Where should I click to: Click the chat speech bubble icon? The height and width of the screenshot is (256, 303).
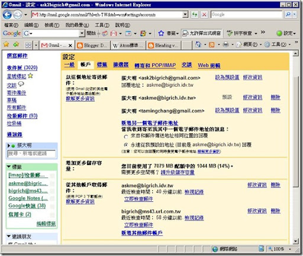pyautogui.click(x=21, y=84)
